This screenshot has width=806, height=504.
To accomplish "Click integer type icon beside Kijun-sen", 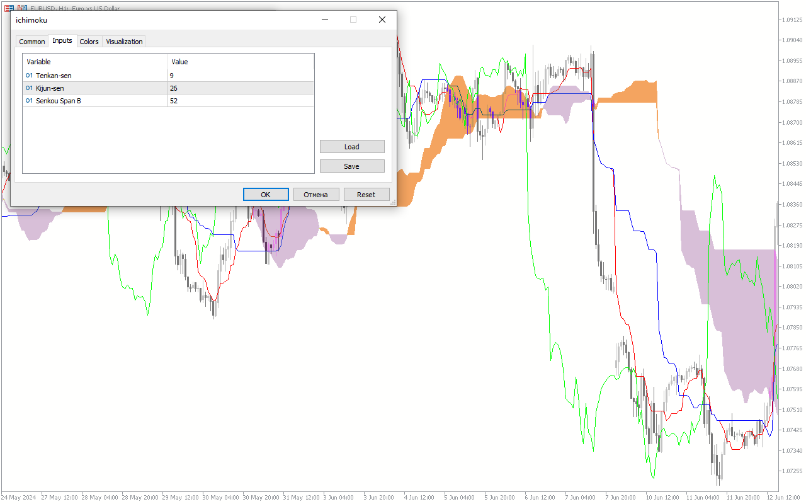I will pyautogui.click(x=29, y=88).
